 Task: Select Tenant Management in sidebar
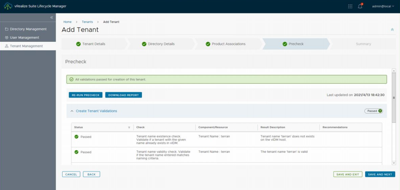coord(28,46)
